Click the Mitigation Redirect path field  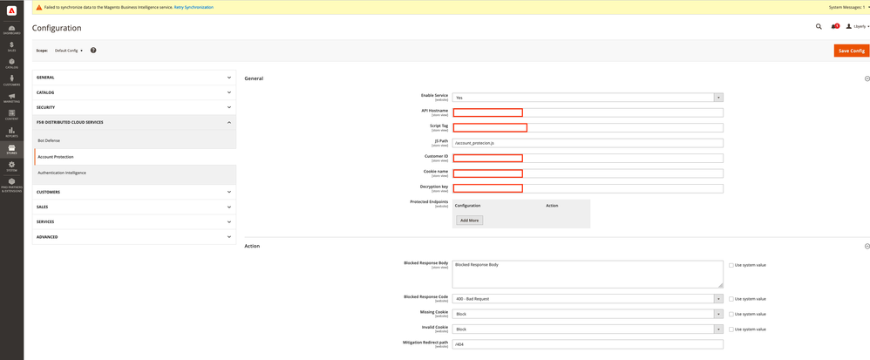(x=588, y=344)
